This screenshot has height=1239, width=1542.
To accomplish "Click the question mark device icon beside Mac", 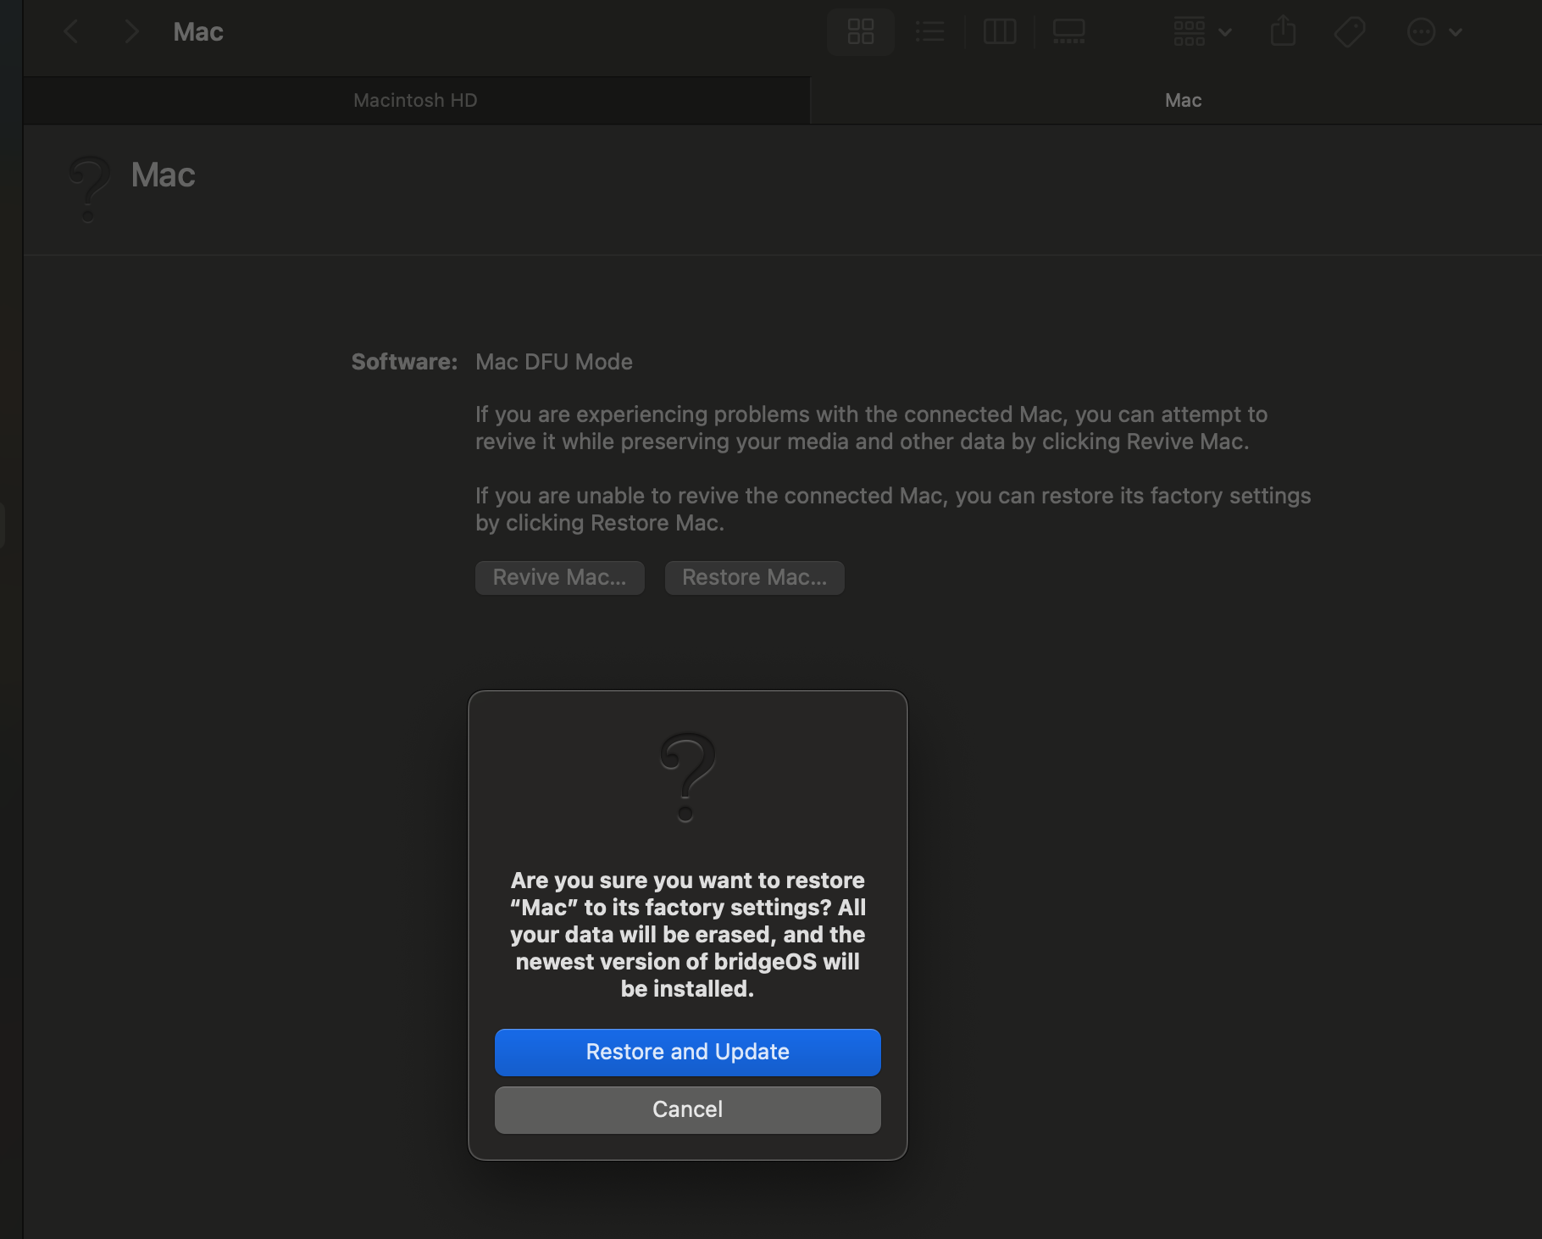I will click(89, 188).
